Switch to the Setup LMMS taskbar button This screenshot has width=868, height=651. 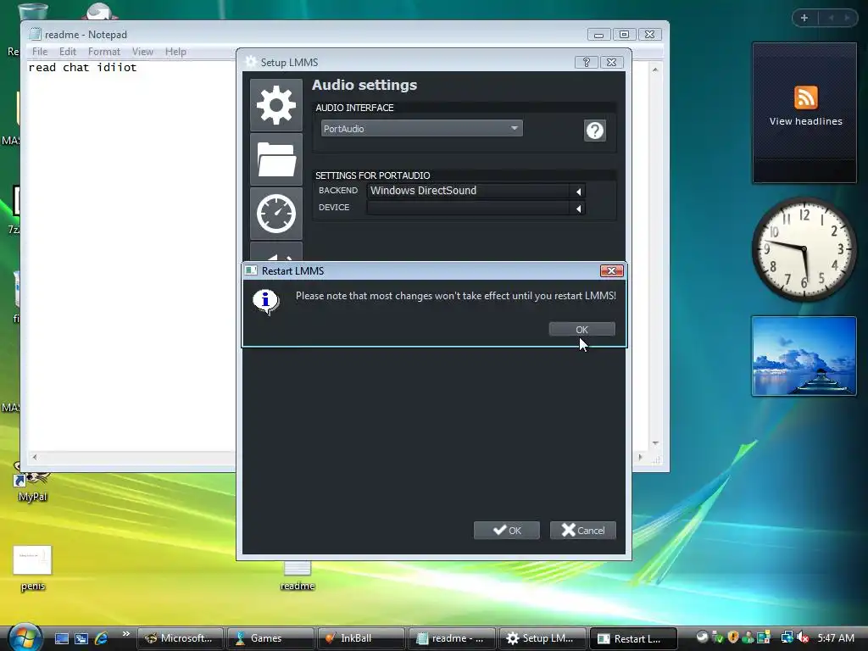click(x=542, y=638)
